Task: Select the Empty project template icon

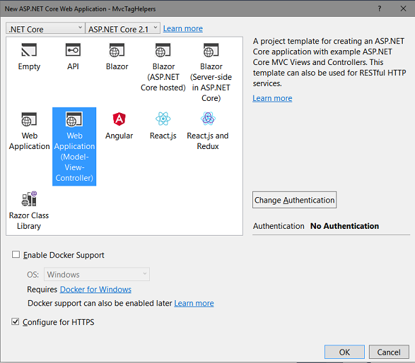Action: tap(29, 50)
